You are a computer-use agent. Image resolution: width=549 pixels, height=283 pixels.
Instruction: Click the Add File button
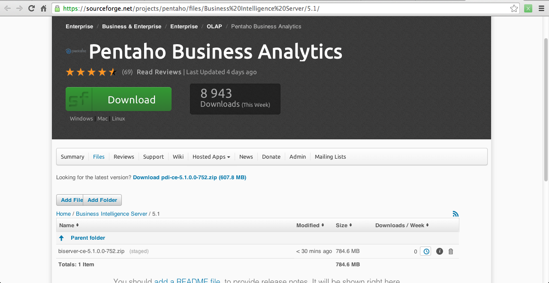(x=69, y=200)
